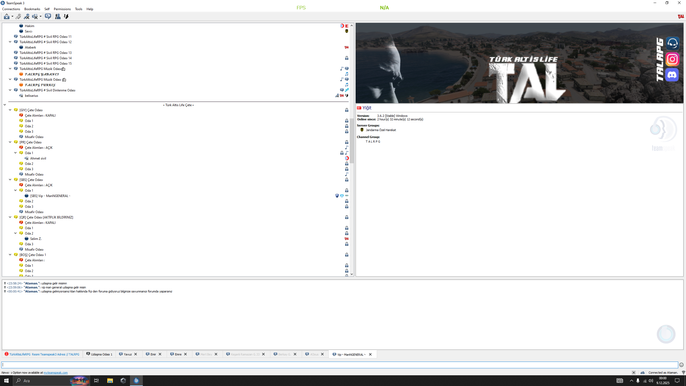Open the Windows Start menu

(6, 381)
